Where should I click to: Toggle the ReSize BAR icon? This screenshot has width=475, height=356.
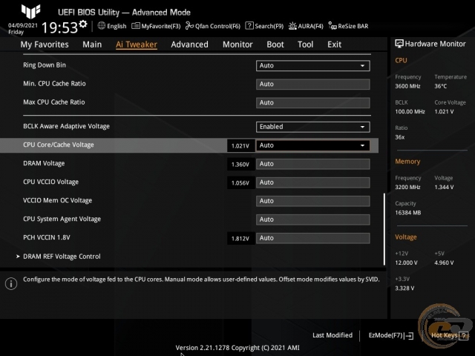click(332, 26)
